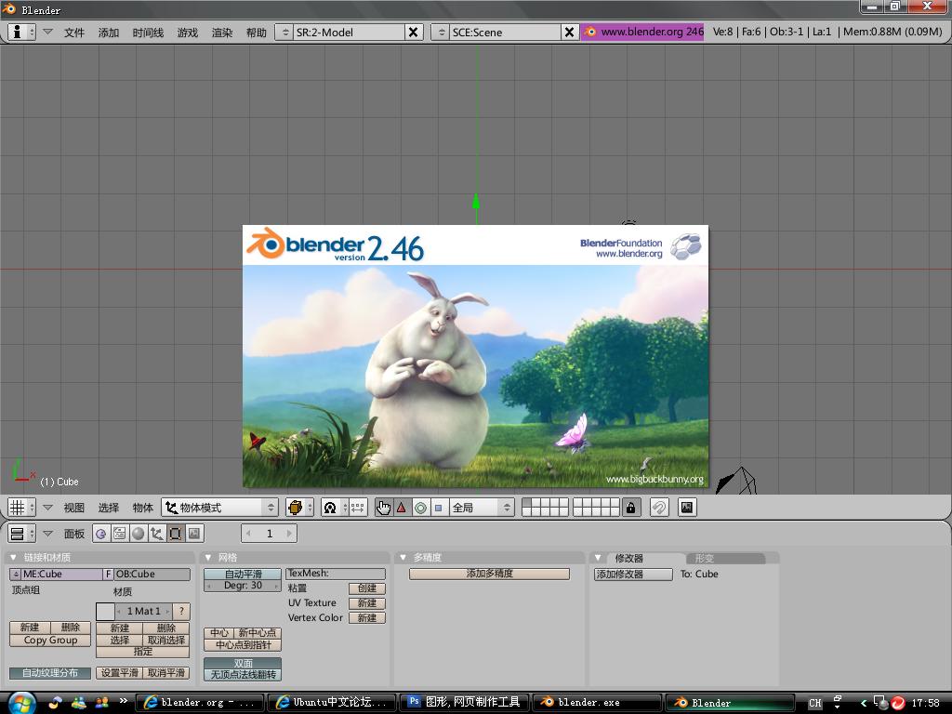Switch to the Shading sphere context icon

click(x=139, y=534)
